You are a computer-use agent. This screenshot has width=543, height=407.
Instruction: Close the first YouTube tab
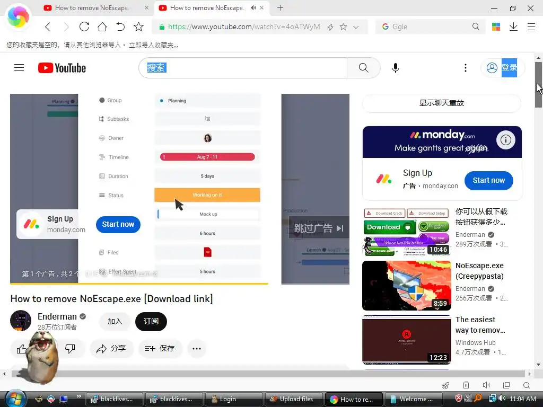pyautogui.click(x=147, y=7)
